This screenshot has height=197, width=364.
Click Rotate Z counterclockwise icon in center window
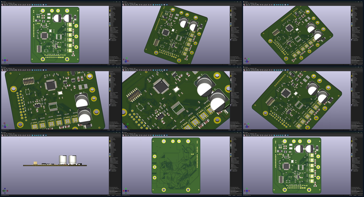150,70
